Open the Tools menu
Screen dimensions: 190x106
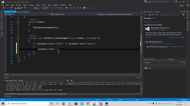click(x=44, y=5)
